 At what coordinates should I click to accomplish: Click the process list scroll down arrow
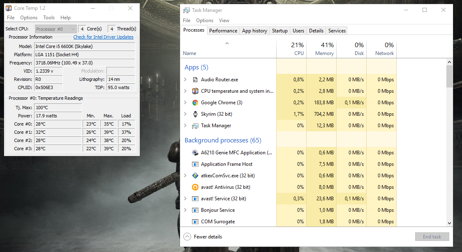449,223
